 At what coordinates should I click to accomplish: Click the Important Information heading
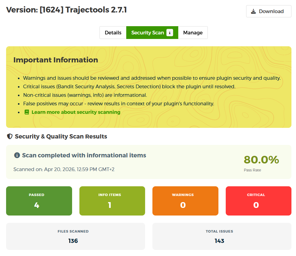56,60
